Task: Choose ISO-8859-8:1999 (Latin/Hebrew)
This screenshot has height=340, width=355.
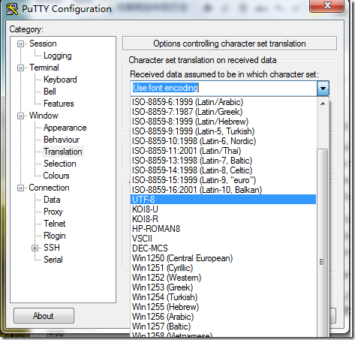Action: tap(223, 122)
